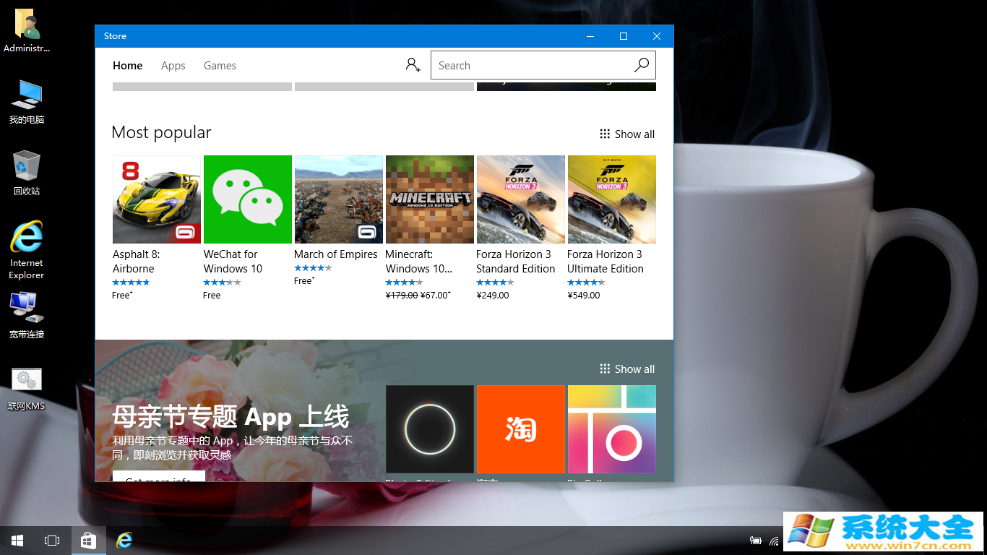987x555 pixels.
Task: Click the sign-in person icon in the Store
Action: (413, 65)
